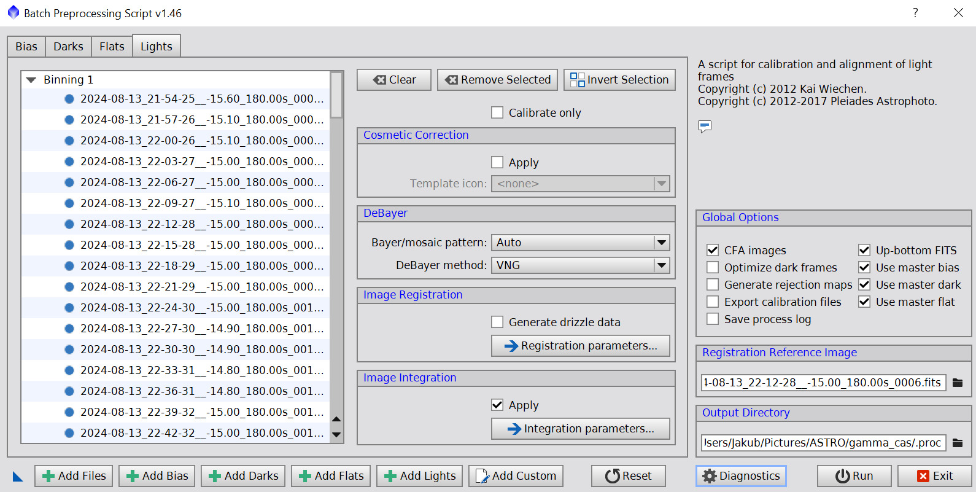Toggle Up-bottom FITS checkbox
The height and width of the screenshot is (492, 976).
[x=864, y=250]
